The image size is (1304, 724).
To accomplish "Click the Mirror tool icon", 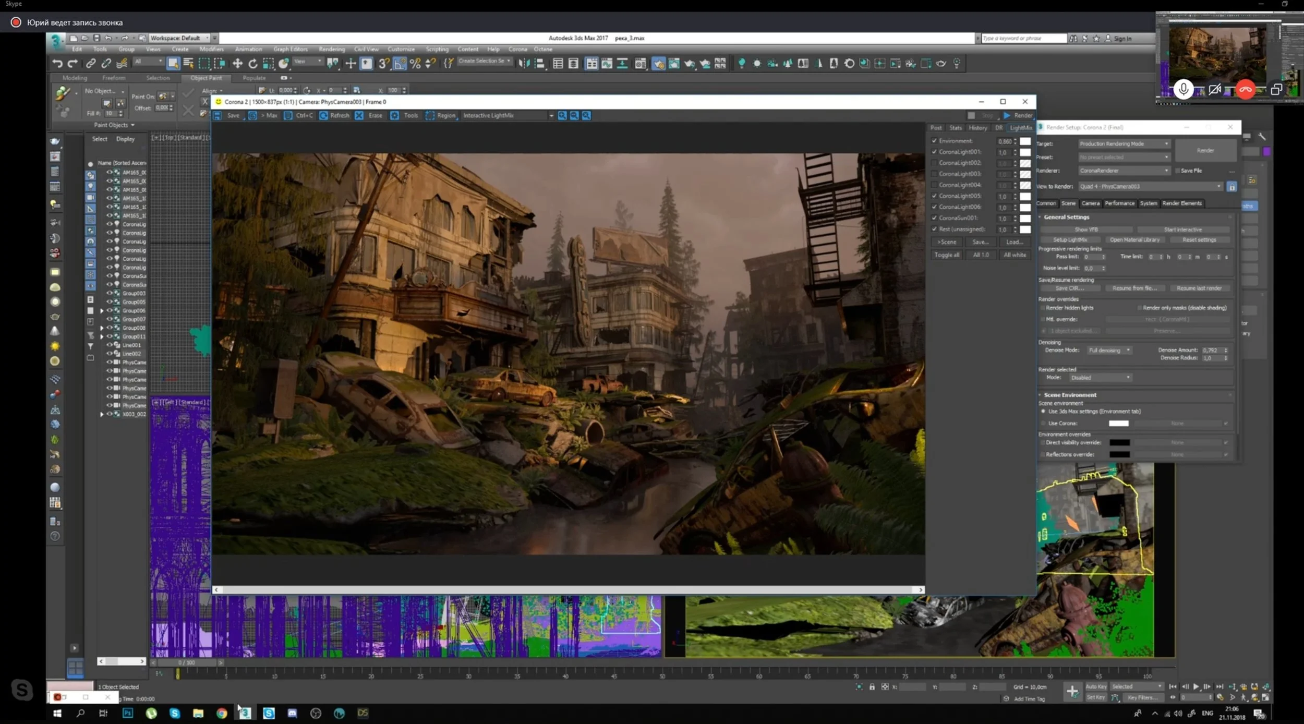I will click(524, 64).
